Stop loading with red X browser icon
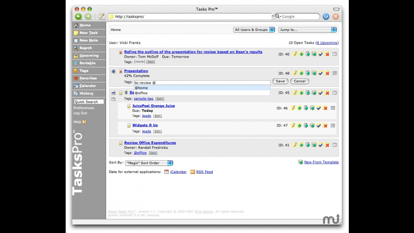The height and width of the screenshot is (233, 414). (x=335, y=16)
